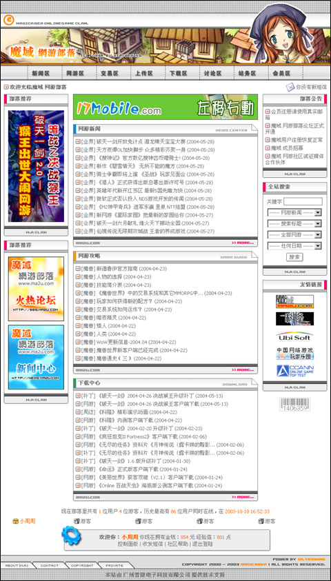Screen dimensions: 331x581
Task: Go to the 会员区 section
Action: pyautogui.click(x=282, y=73)
